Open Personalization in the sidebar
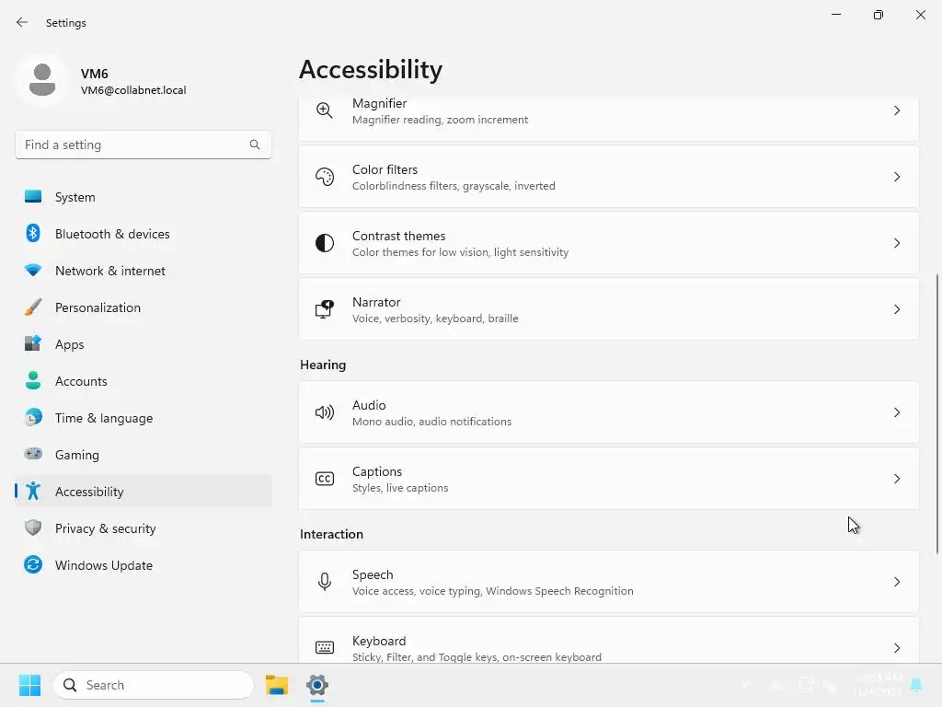 [98, 307]
